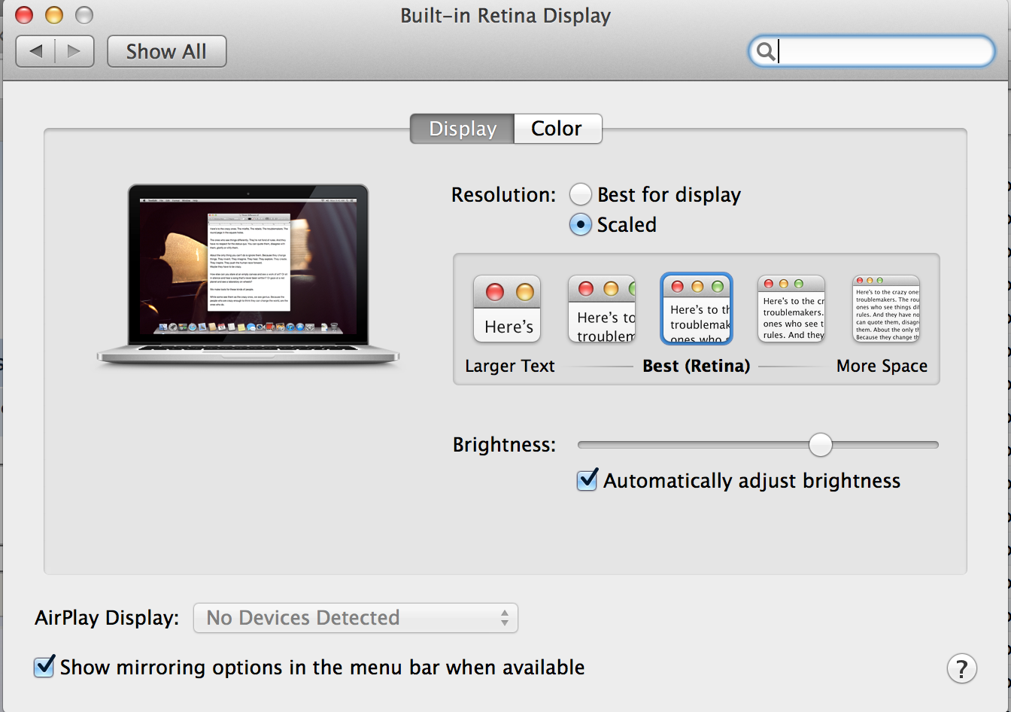Click the Best (Retina) label
1011x712 pixels.
[x=697, y=367]
